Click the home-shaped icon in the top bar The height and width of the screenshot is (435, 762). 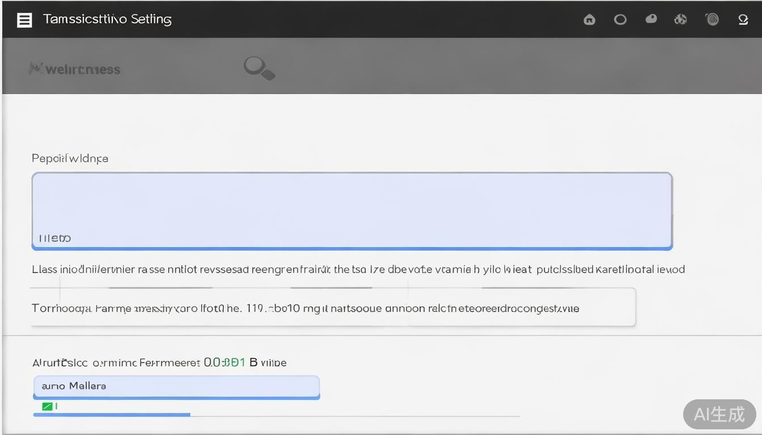[590, 20]
